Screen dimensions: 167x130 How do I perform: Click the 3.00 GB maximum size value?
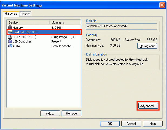(x=115, y=45)
